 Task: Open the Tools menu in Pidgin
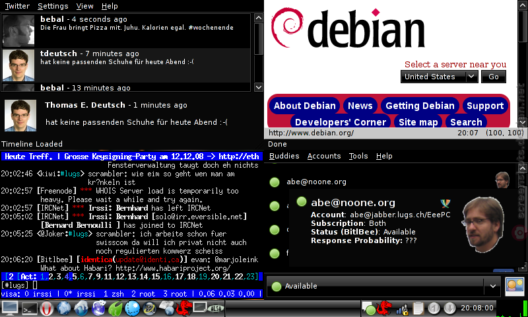tap(358, 156)
